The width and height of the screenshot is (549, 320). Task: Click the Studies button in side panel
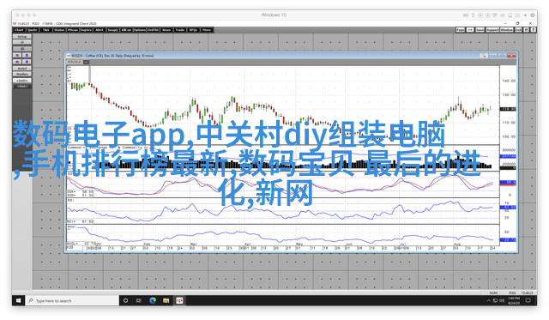[x=22, y=75]
